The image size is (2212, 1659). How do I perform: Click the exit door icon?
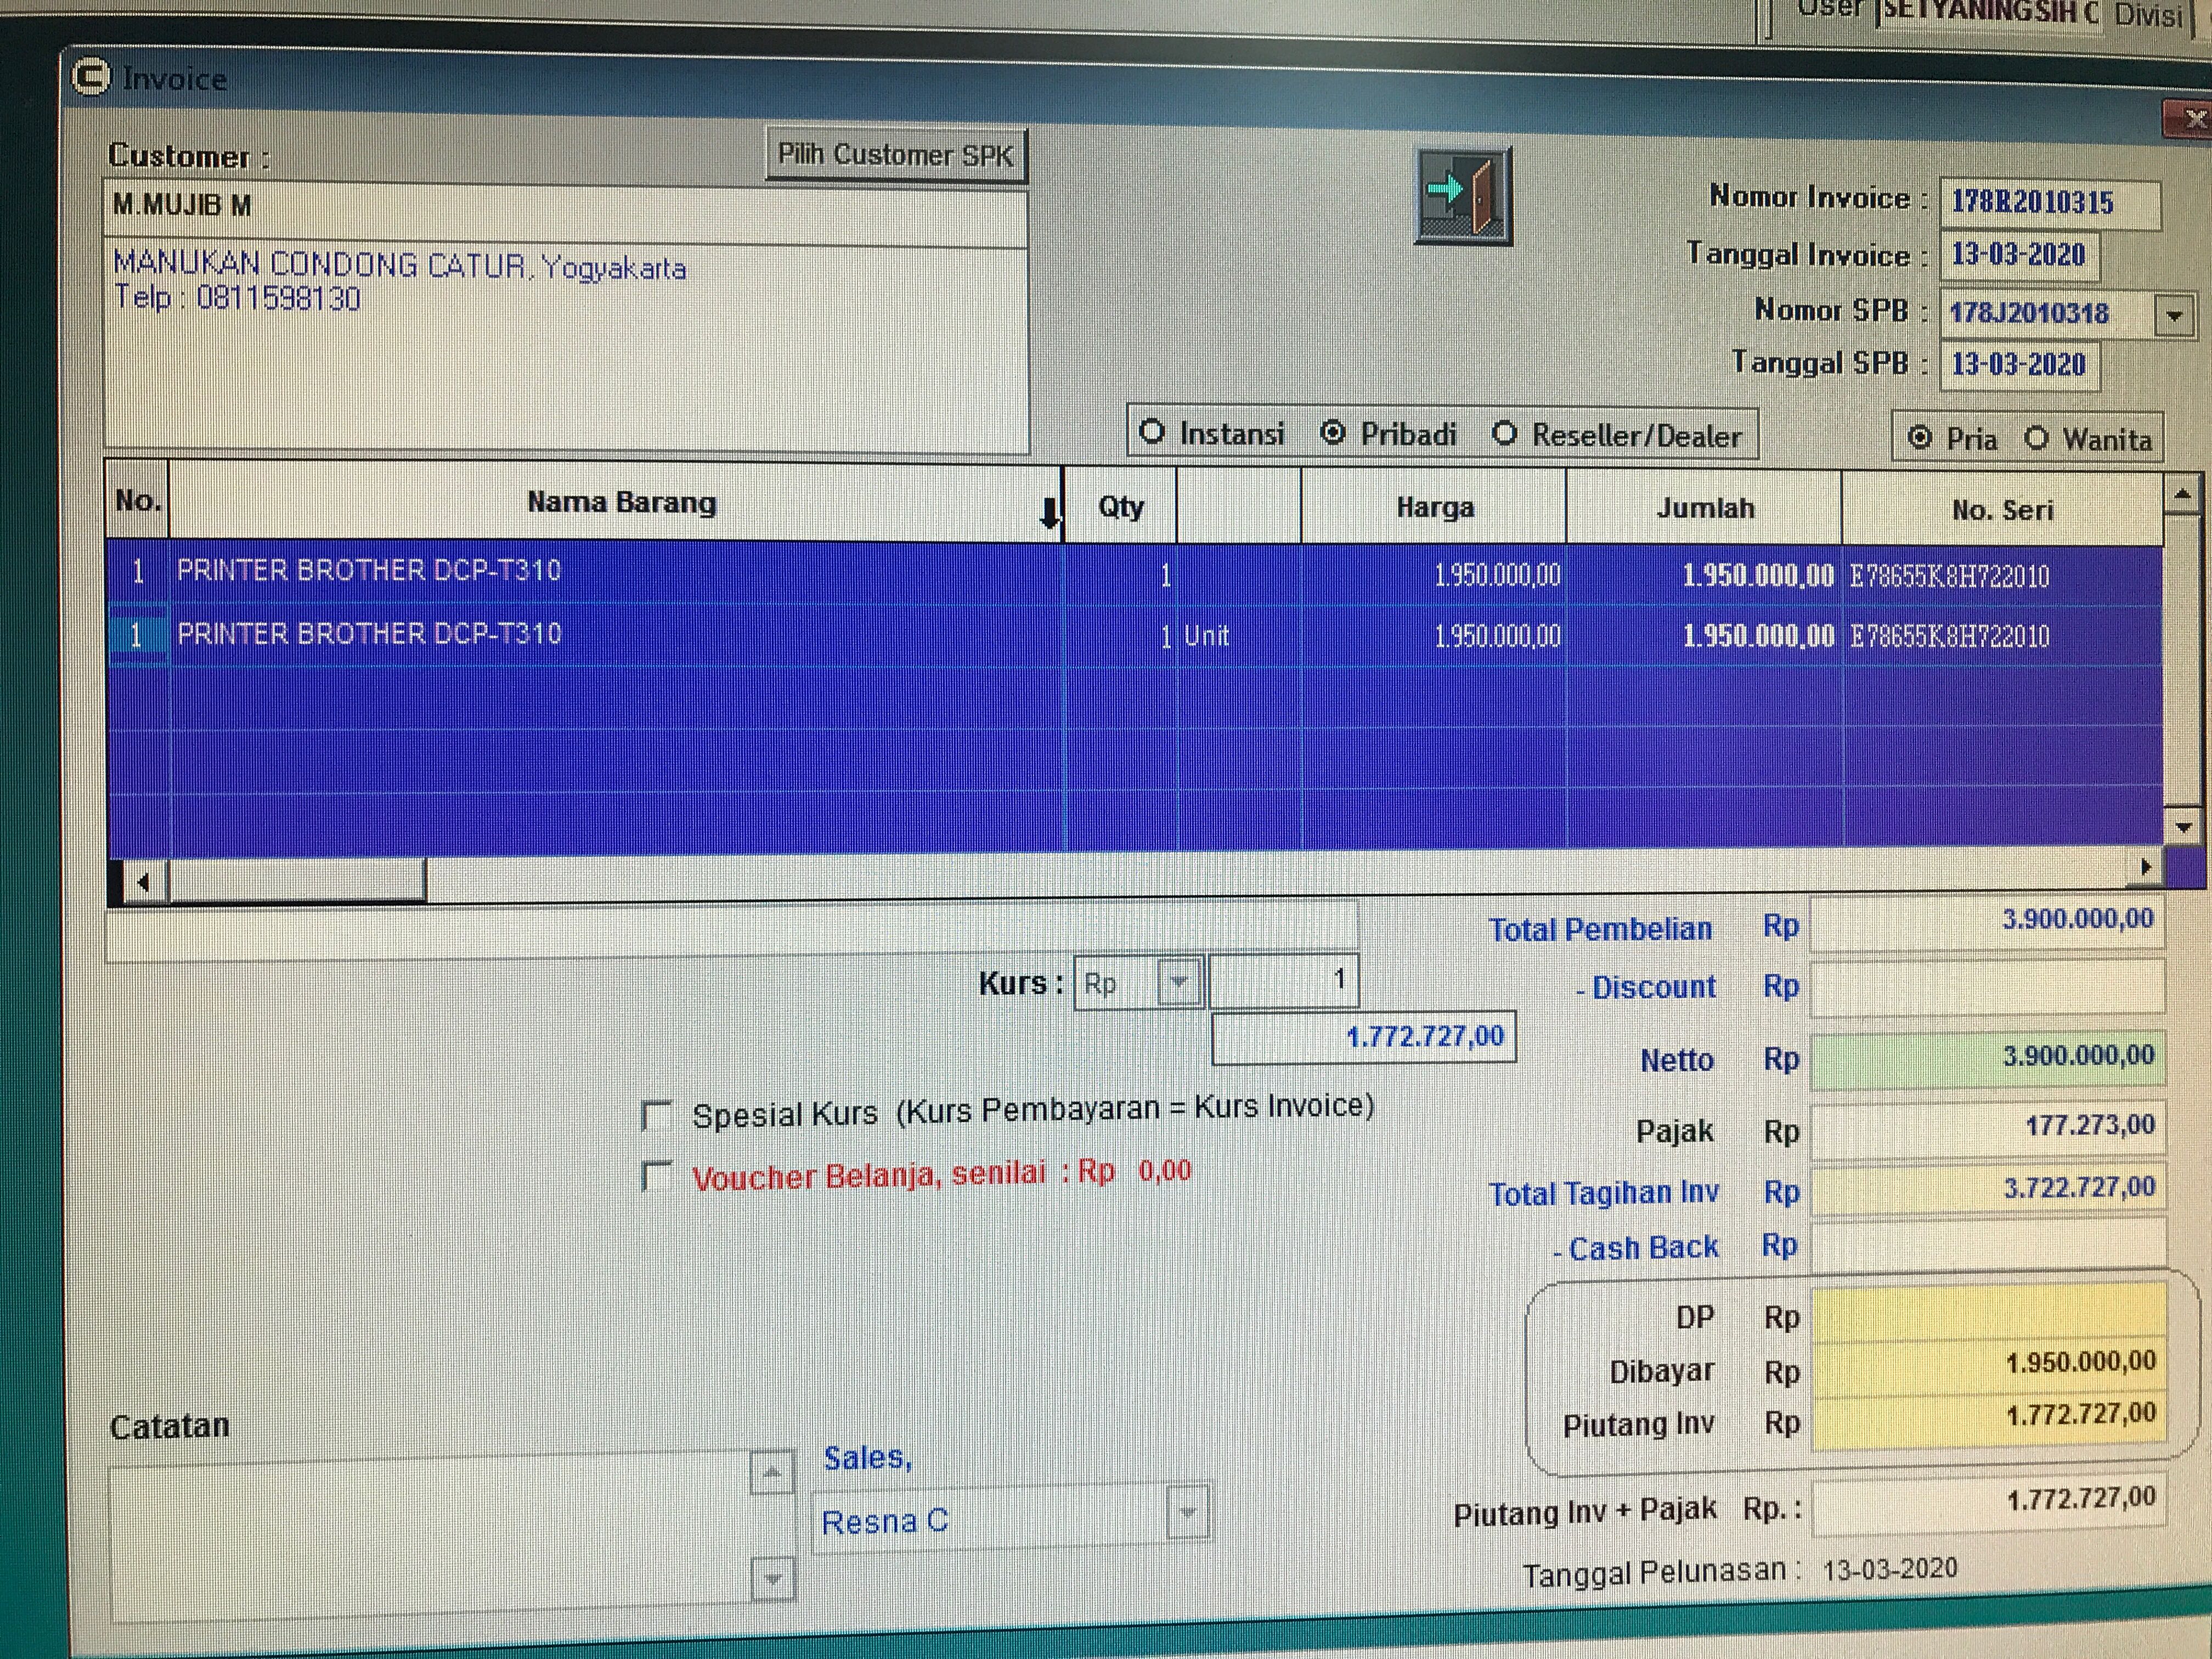pos(1463,196)
